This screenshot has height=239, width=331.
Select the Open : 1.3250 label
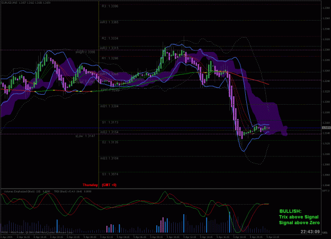pyautogui.click(x=85, y=82)
